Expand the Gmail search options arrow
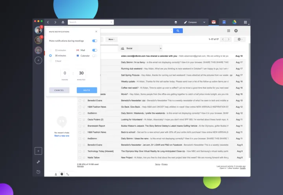 pyautogui.click(x=171, y=31)
